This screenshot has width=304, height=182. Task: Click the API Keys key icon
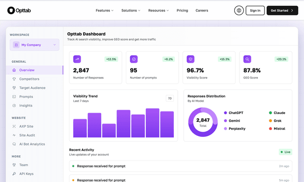[x=14, y=174]
